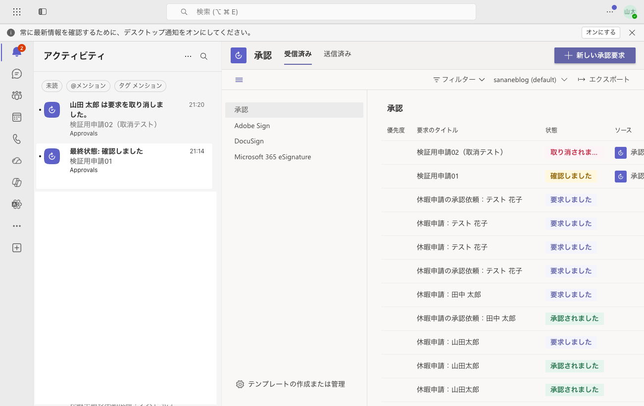Open the Calendar icon in left rail

pyautogui.click(x=17, y=117)
